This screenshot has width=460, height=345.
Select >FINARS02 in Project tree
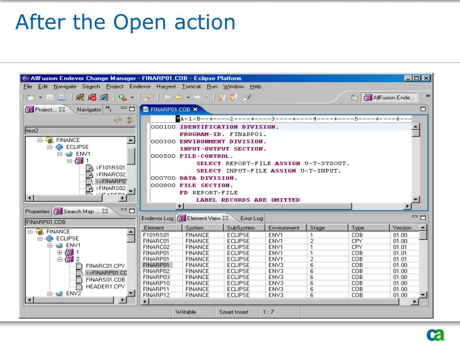(111, 188)
